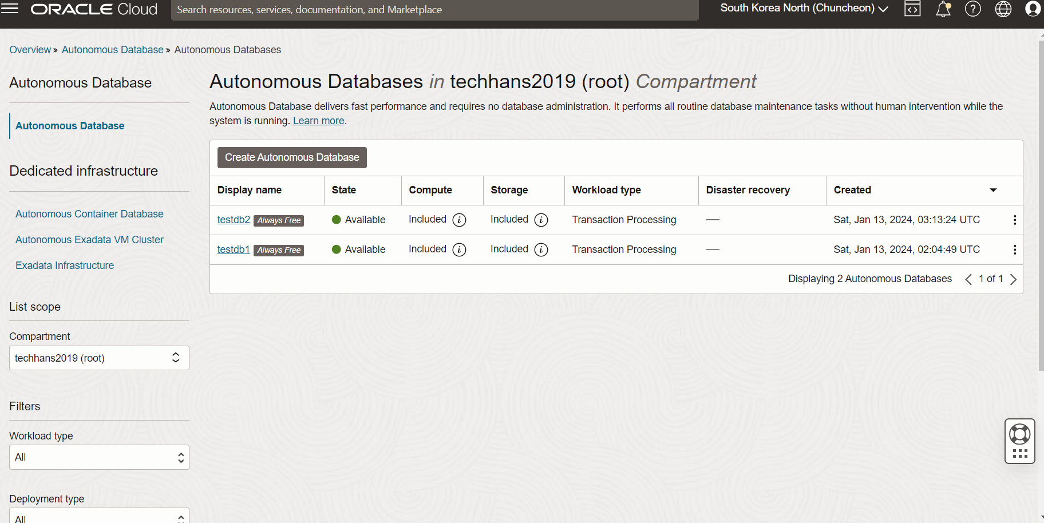View the announcements bell icon

943,9
